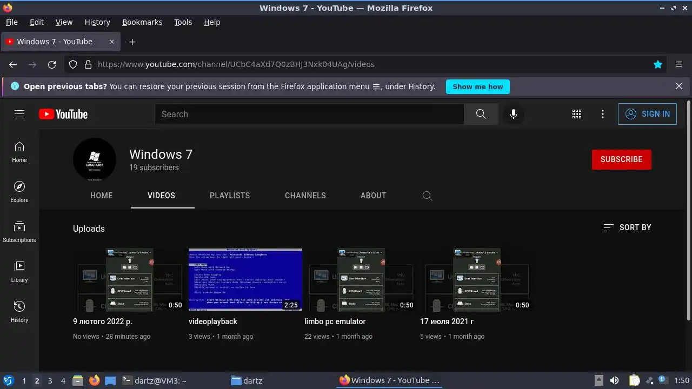
Task: Open the ABOUT tab
Action: [x=374, y=196]
